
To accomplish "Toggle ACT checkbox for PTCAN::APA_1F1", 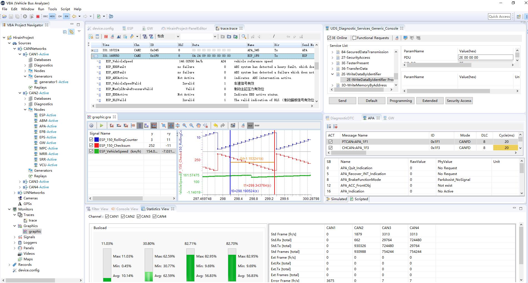I will pyautogui.click(x=330, y=142).
